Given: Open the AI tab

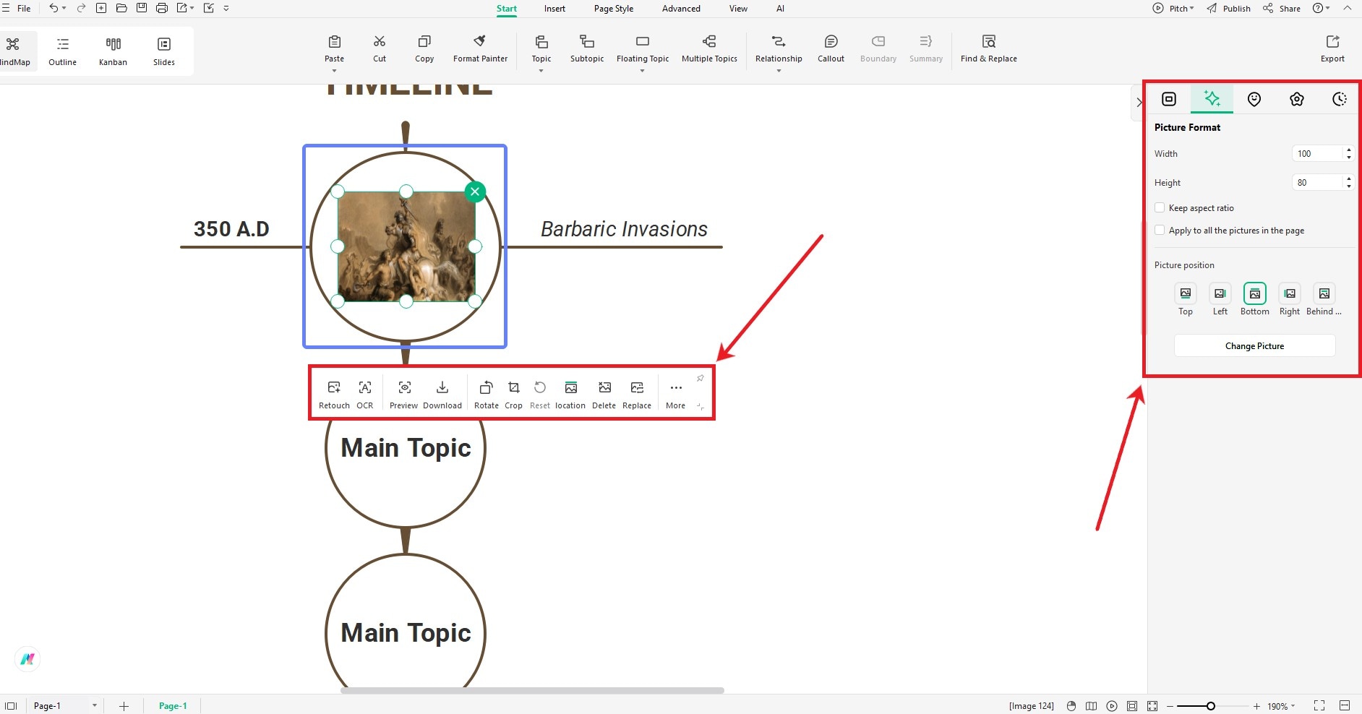Looking at the screenshot, I should coord(780,9).
